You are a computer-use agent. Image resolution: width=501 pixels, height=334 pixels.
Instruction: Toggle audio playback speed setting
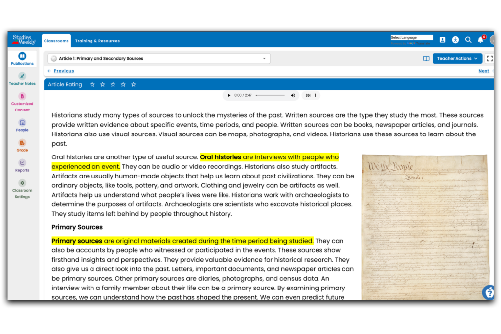click(311, 95)
